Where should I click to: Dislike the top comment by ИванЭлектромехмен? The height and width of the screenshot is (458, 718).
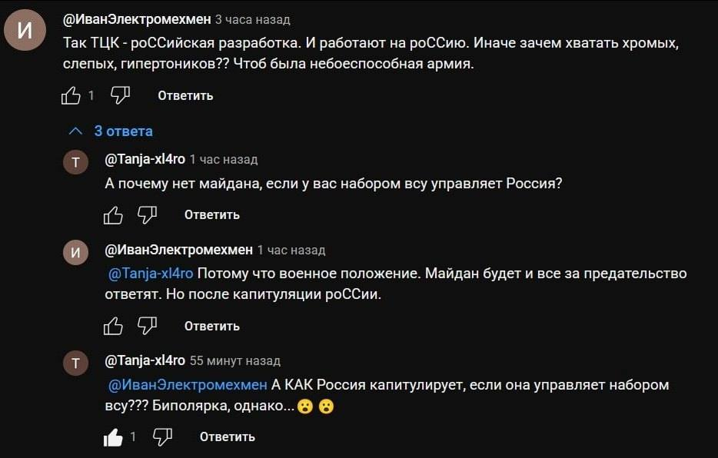[120, 95]
